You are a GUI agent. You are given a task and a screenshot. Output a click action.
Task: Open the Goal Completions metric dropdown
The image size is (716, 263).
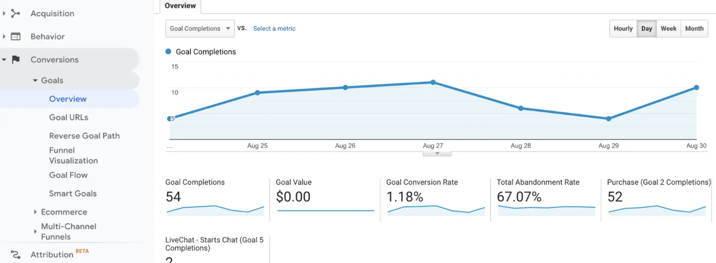tap(200, 28)
